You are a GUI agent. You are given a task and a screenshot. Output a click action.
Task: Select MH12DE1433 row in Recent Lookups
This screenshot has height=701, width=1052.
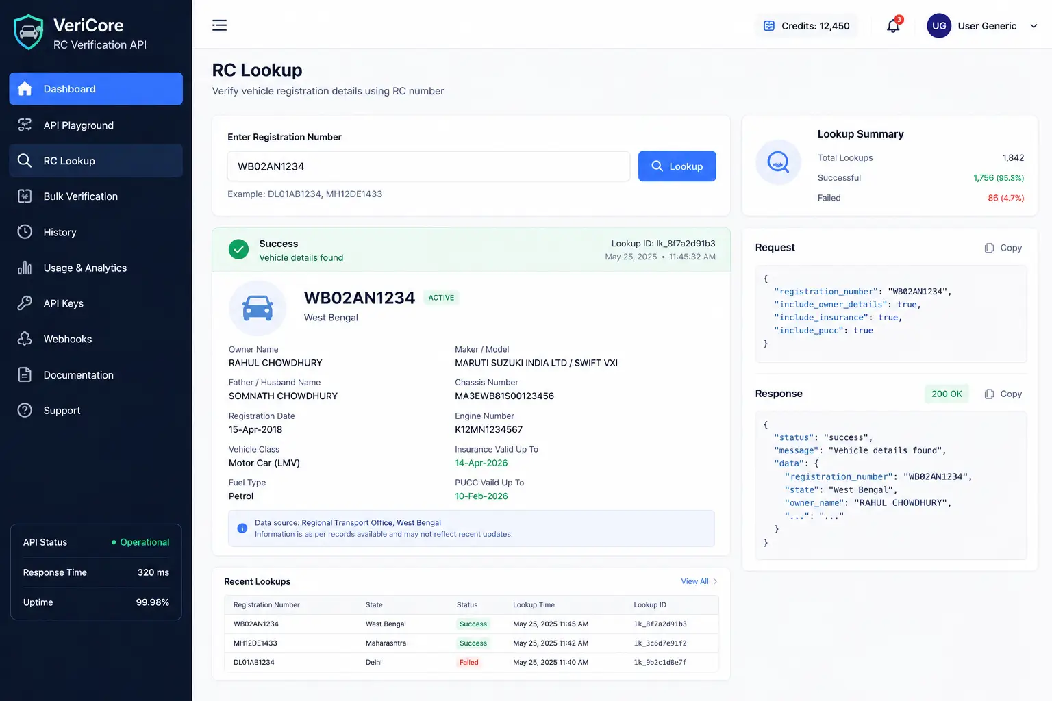coord(471,643)
